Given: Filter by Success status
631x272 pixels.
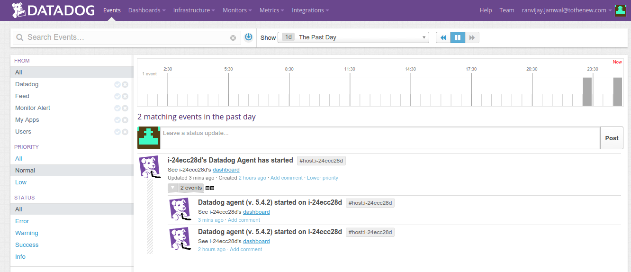Looking at the screenshot, I should 27,245.
